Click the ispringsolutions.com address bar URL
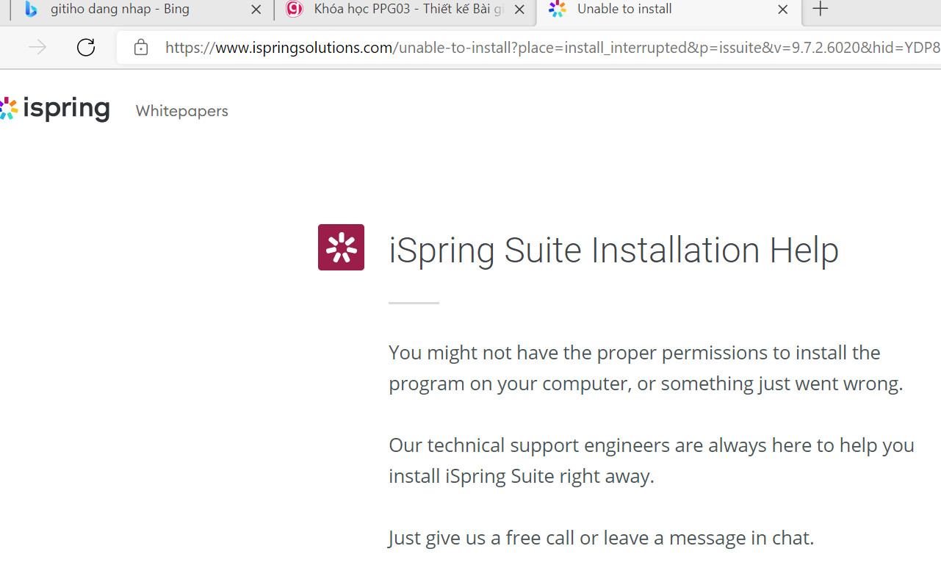 tap(552, 48)
